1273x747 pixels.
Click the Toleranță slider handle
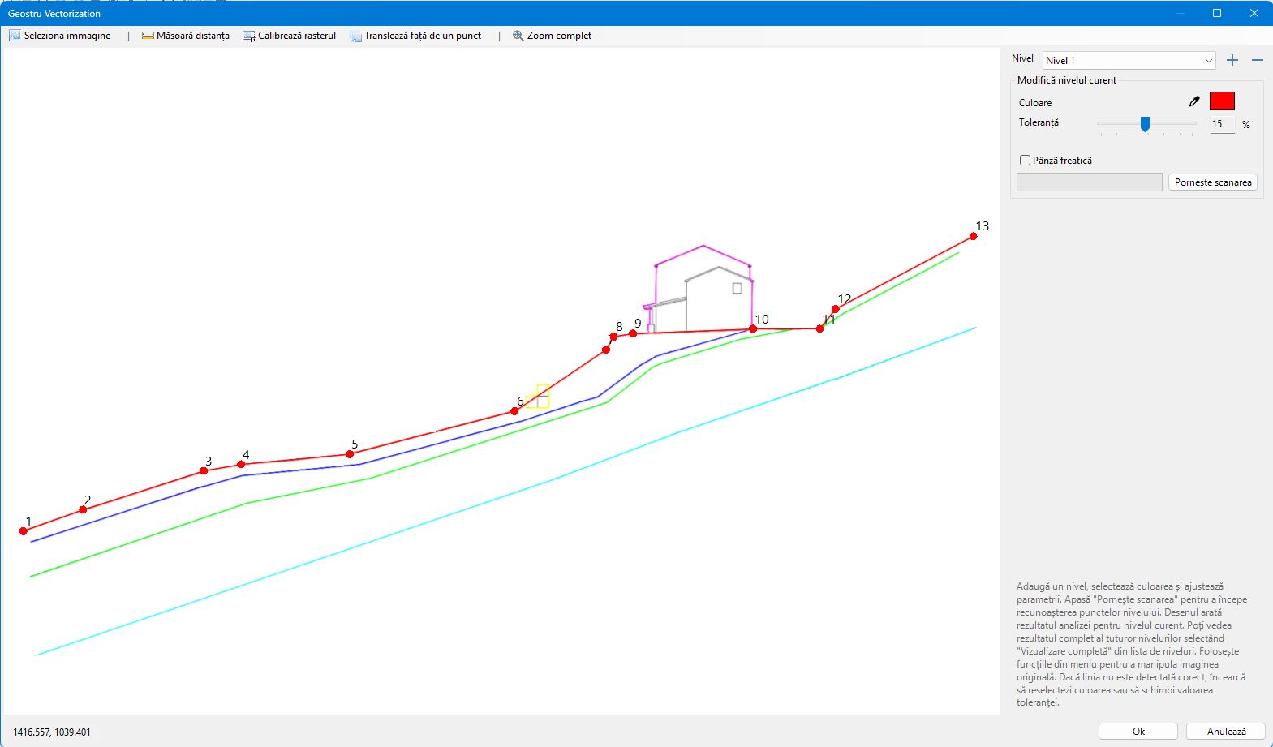pos(1145,123)
